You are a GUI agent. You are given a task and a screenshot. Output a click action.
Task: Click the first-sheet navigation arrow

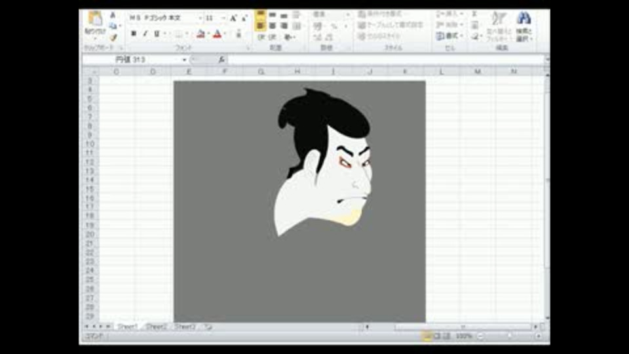pyautogui.click(x=86, y=327)
